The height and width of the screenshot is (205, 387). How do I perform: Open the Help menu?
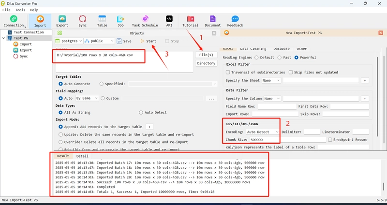pos(34,10)
